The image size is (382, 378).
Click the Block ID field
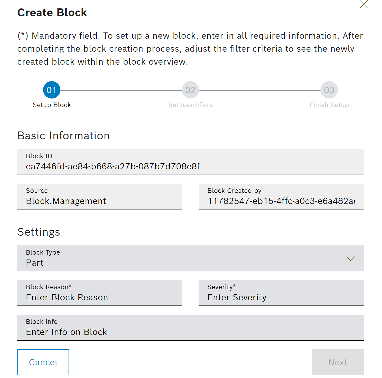tap(190, 162)
